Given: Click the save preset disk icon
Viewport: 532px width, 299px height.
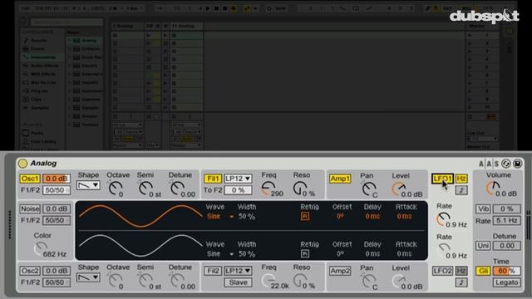Looking at the screenshot, I should click(x=517, y=164).
